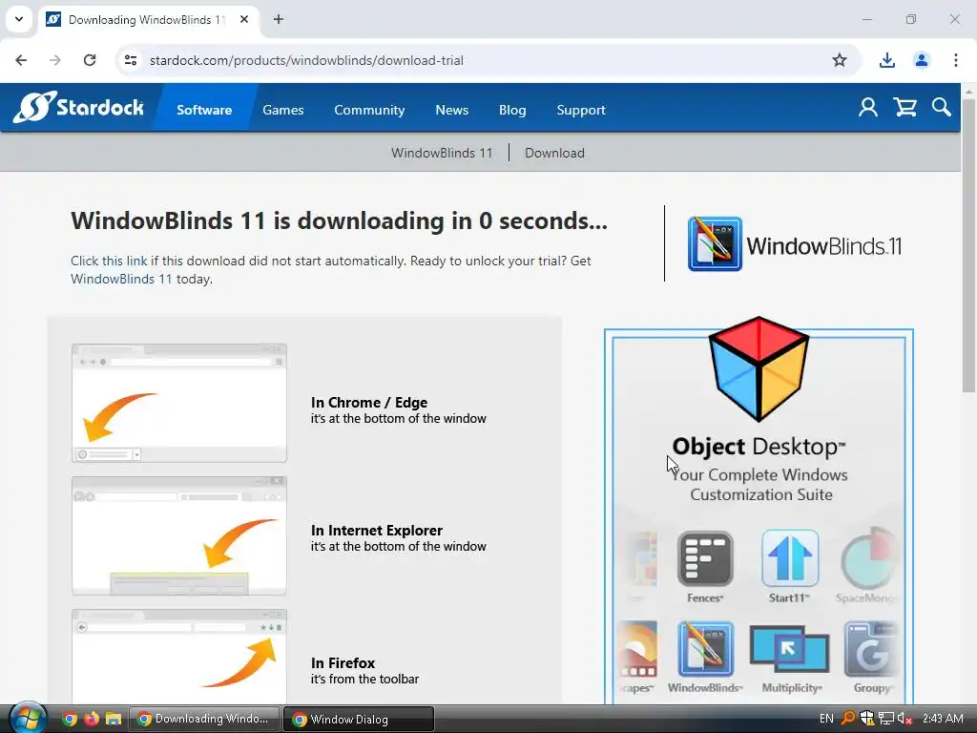The image size is (977, 733).
Task: Click the volume tray icon
Action: tap(904, 719)
